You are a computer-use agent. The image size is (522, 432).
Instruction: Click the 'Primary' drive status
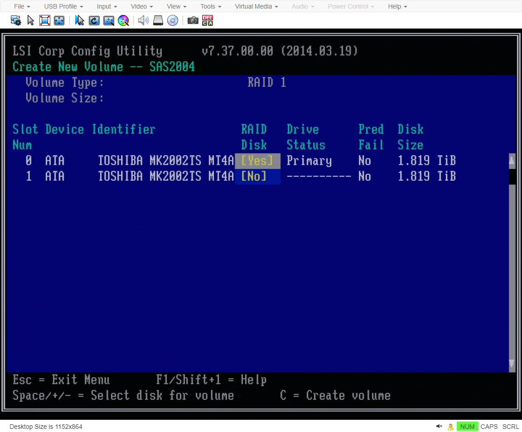click(x=309, y=161)
